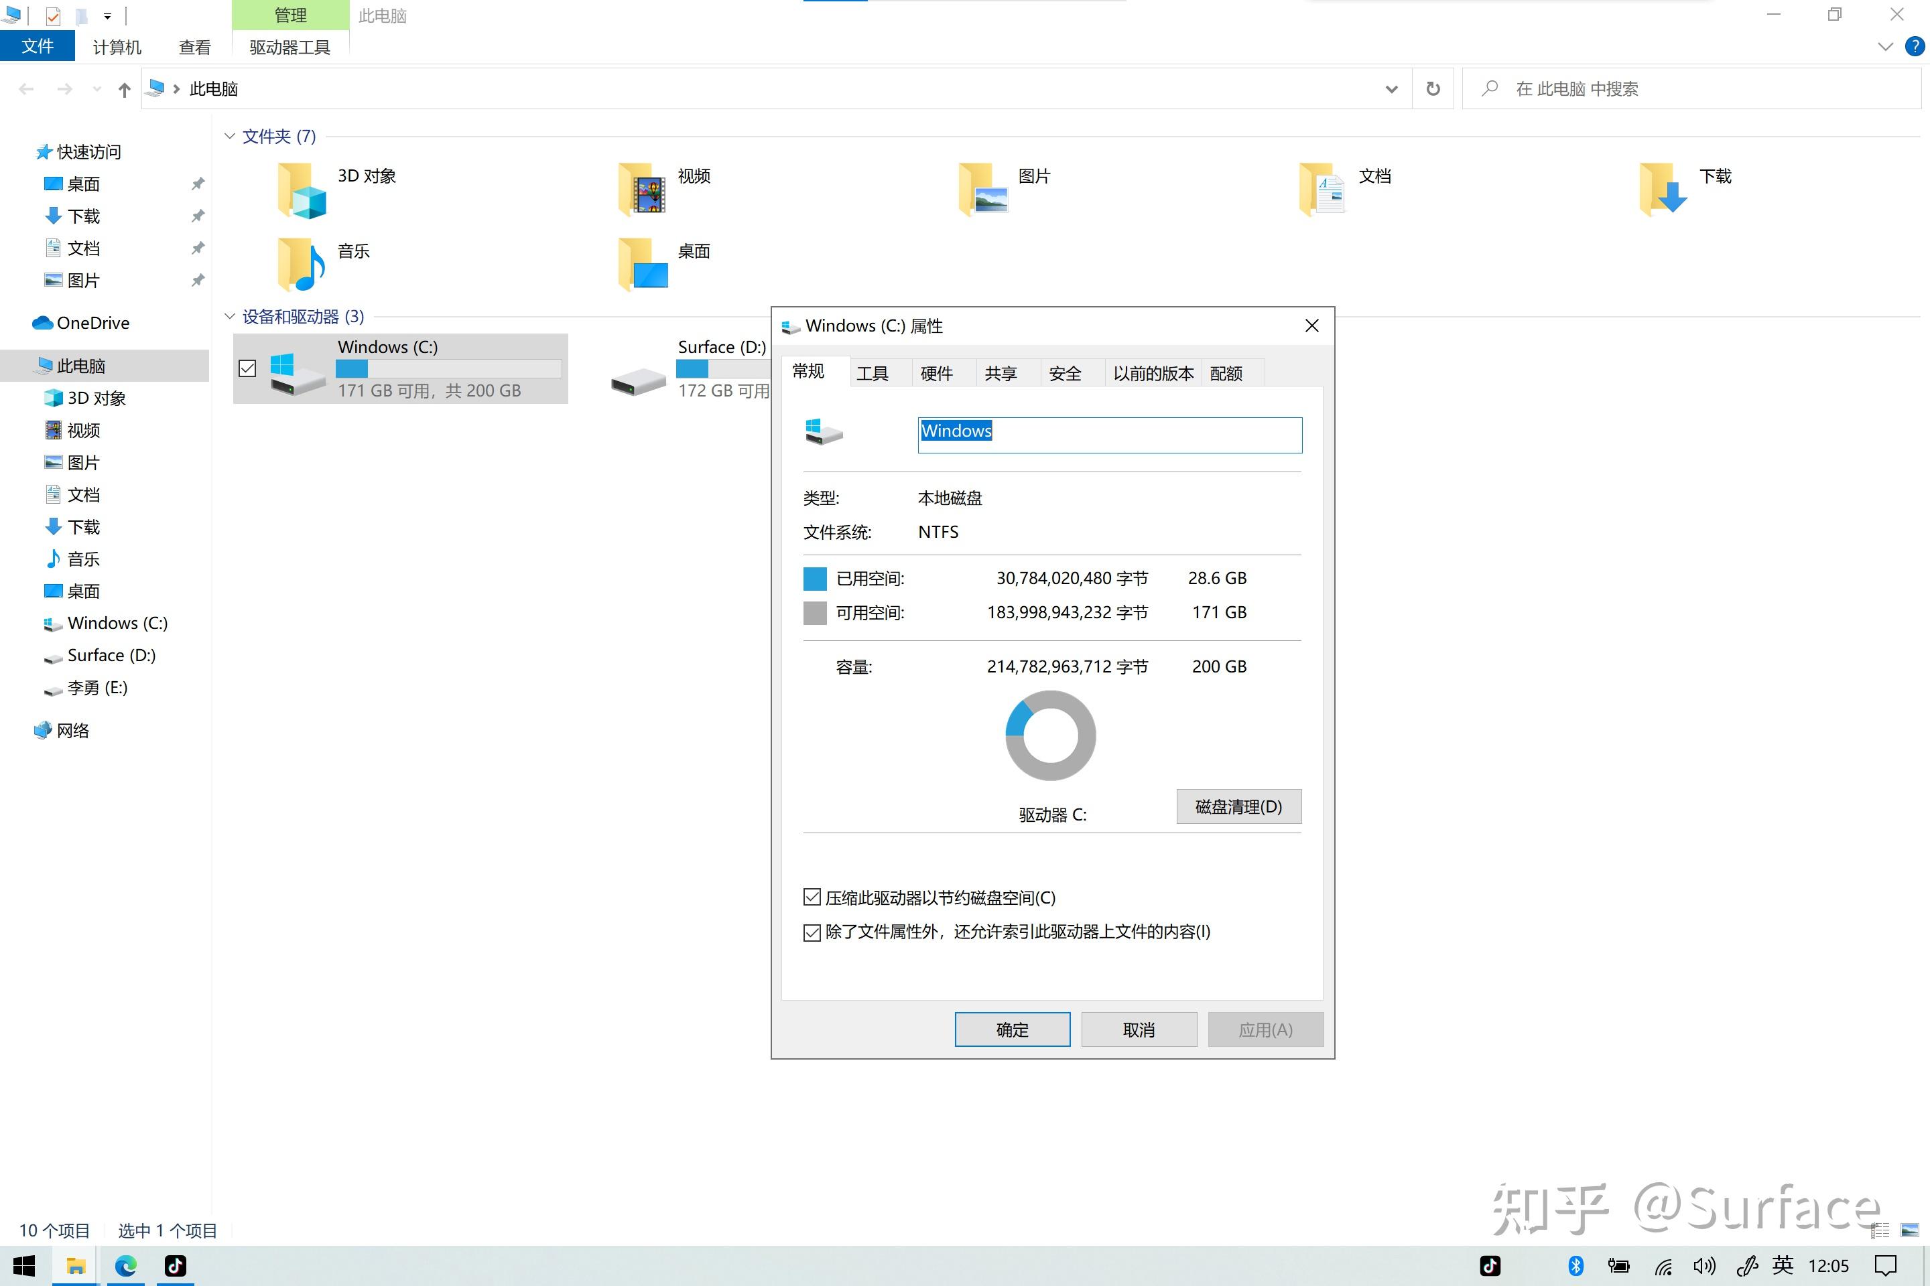Screen dimensions: 1930x1286
Task: Uncheck 压缩此驱动器以节约磁盘空间 in the dialog
Action: (x=812, y=898)
